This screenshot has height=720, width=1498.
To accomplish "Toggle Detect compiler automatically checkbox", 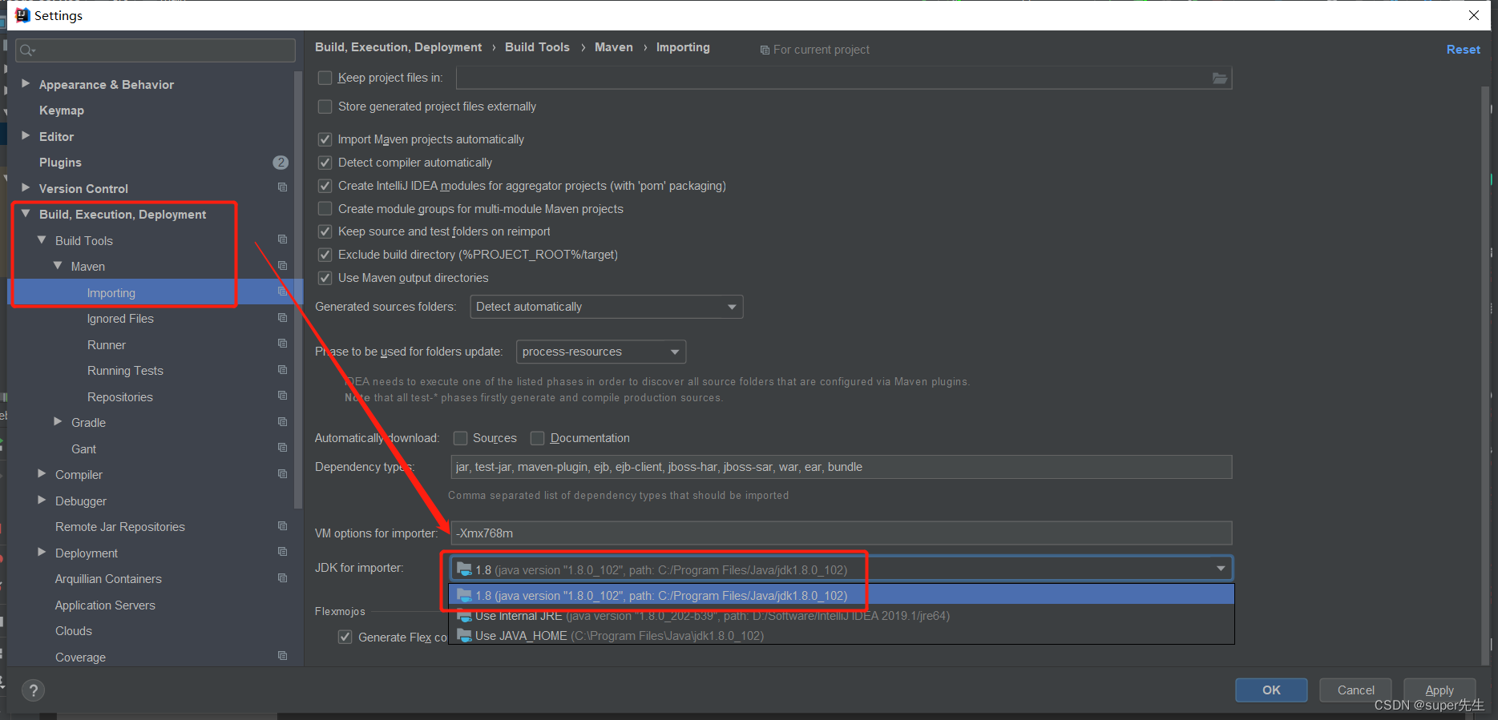I will pos(325,163).
